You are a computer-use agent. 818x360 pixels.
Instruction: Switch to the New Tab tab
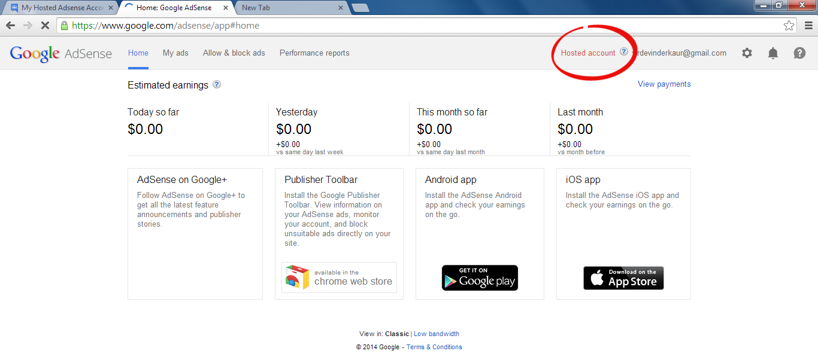[291, 8]
